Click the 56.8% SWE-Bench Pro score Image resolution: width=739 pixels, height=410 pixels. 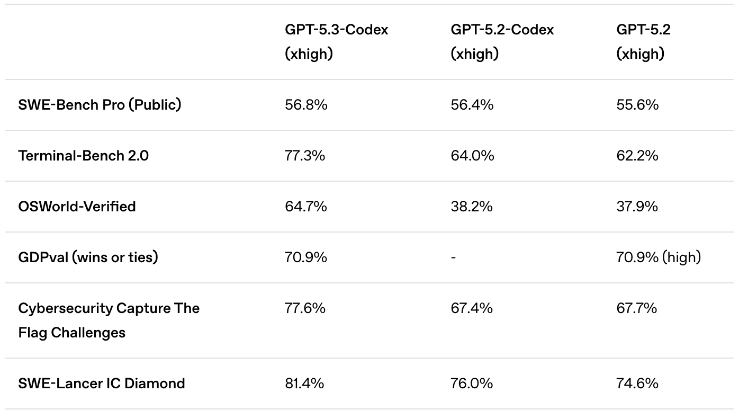[x=306, y=105]
